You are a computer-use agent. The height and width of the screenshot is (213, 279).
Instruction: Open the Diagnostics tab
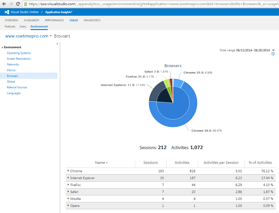[92, 20]
